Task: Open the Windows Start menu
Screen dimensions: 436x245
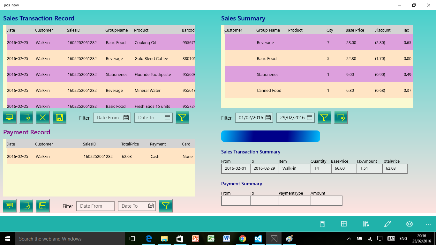Action: click(7, 239)
